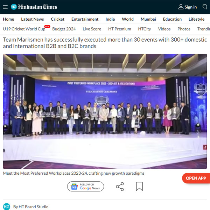Tap the OPEN APP button
Viewport: 210px width, 210px height.
[x=196, y=178]
